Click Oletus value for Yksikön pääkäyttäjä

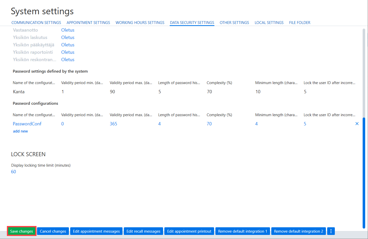point(68,45)
